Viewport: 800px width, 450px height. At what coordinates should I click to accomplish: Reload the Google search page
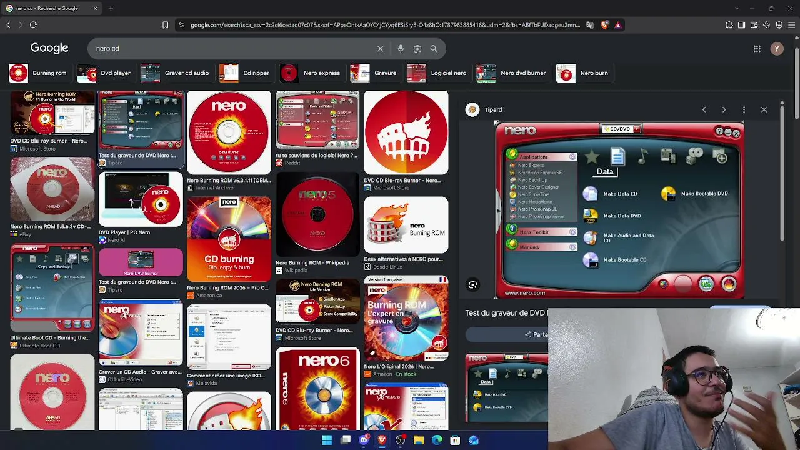pyautogui.click(x=33, y=25)
